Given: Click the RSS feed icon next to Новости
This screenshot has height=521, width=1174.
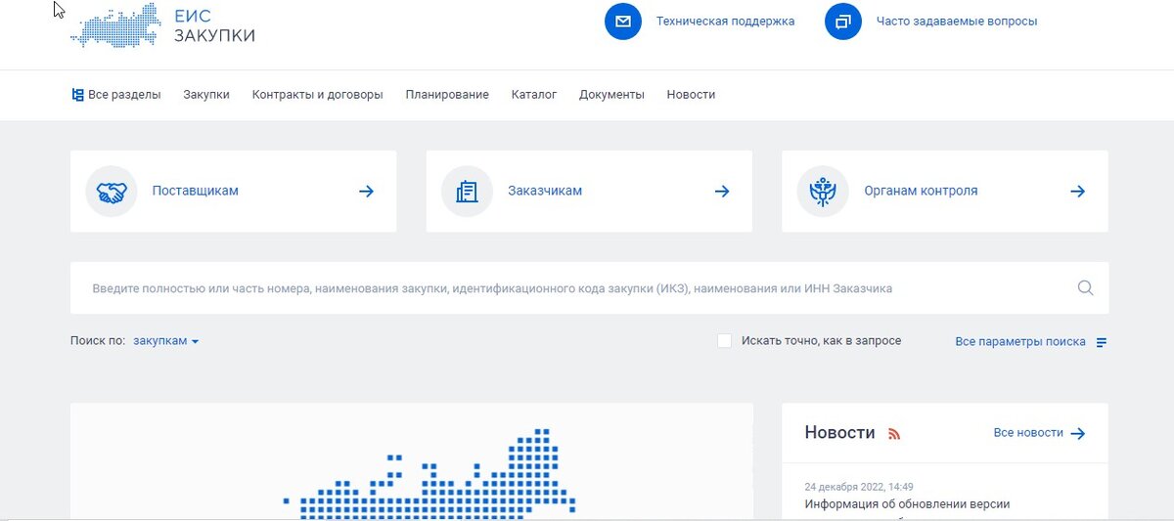Looking at the screenshot, I should click(x=894, y=434).
